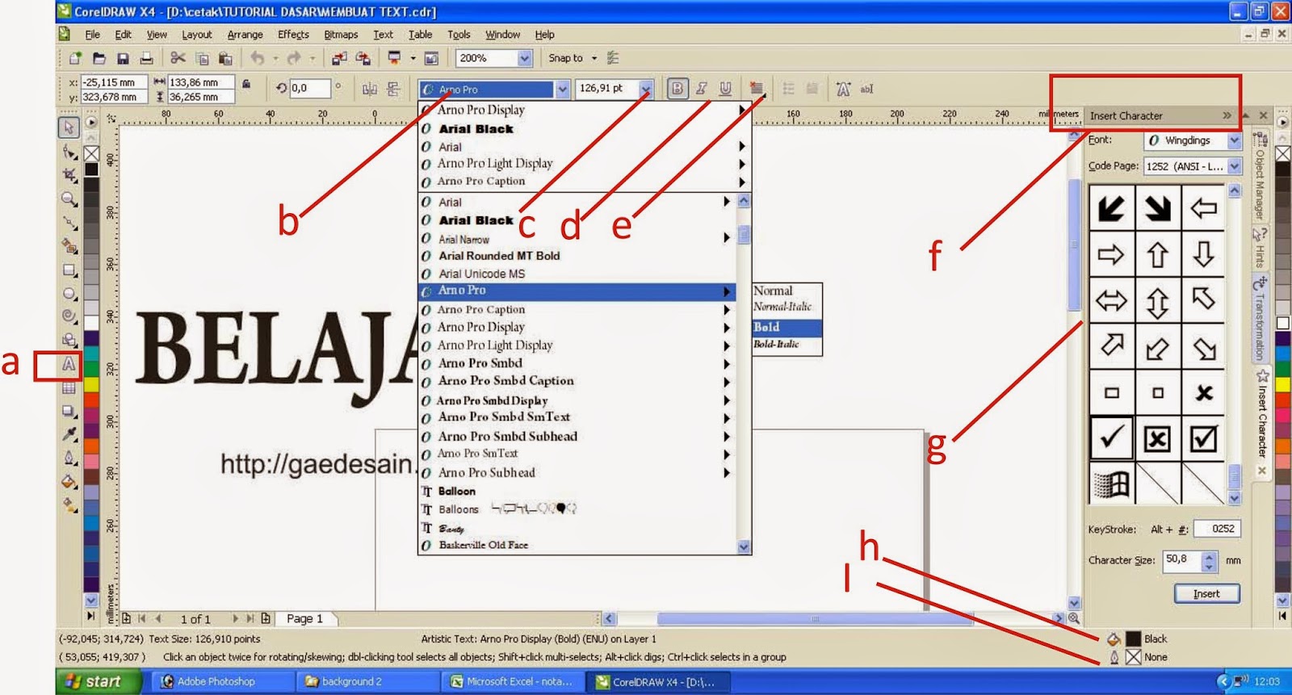The width and height of the screenshot is (1292, 695).
Task: Choose Bold style from submenu
Action: [787, 327]
